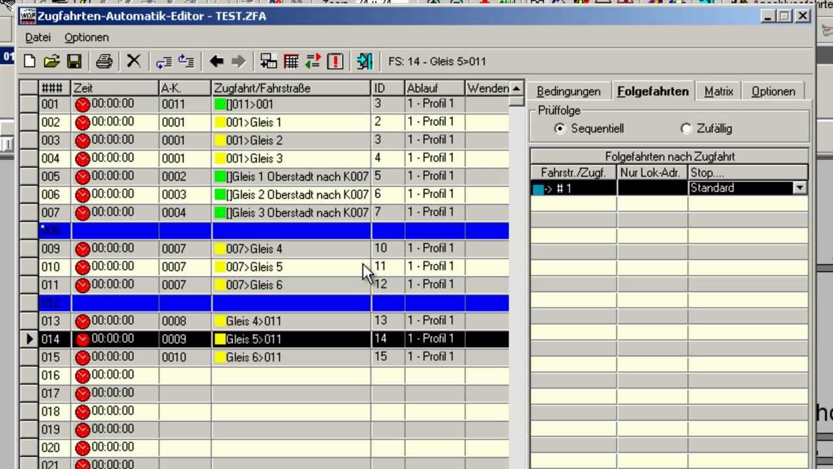Open the Datei menu
The width and height of the screenshot is (833, 469).
[x=38, y=37]
